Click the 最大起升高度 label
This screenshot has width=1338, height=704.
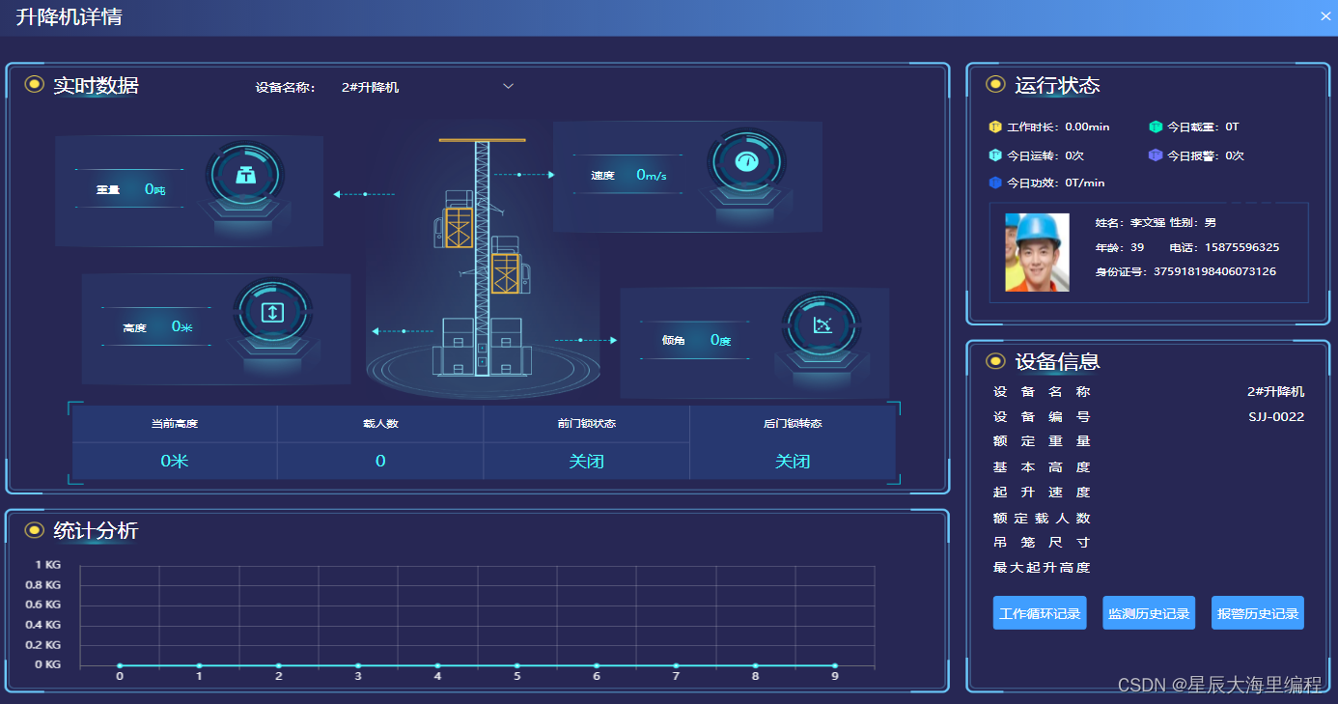[1042, 568]
